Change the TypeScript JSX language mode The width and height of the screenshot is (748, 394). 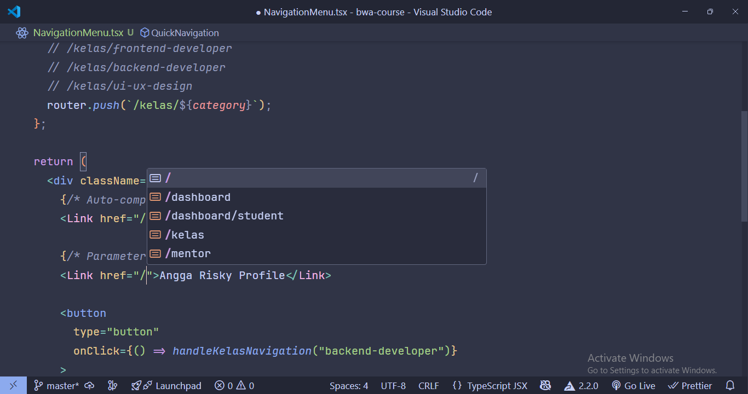490,386
